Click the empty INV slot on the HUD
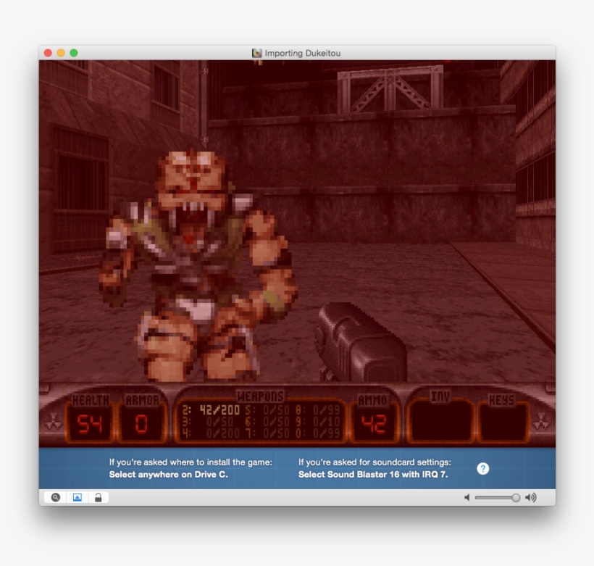The height and width of the screenshot is (566, 594). [439, 420]
